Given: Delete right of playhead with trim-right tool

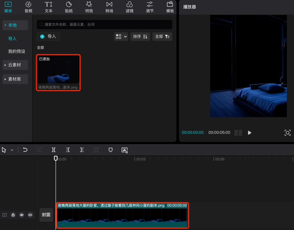Looking at the screenshot, I should [82, 150].
